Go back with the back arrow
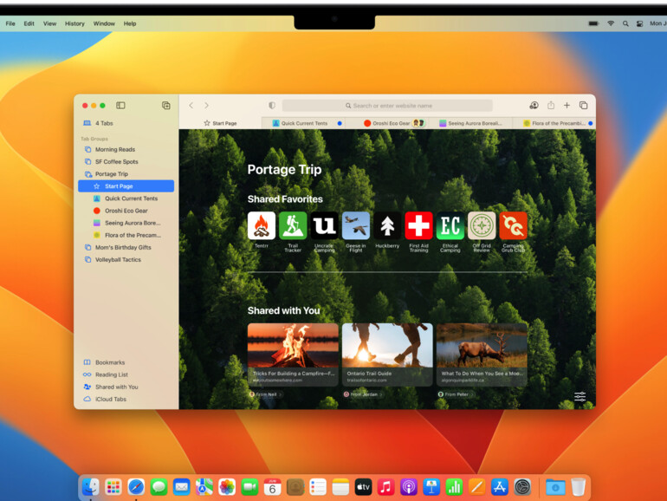 pyautogui.click(x=191, y=105)
